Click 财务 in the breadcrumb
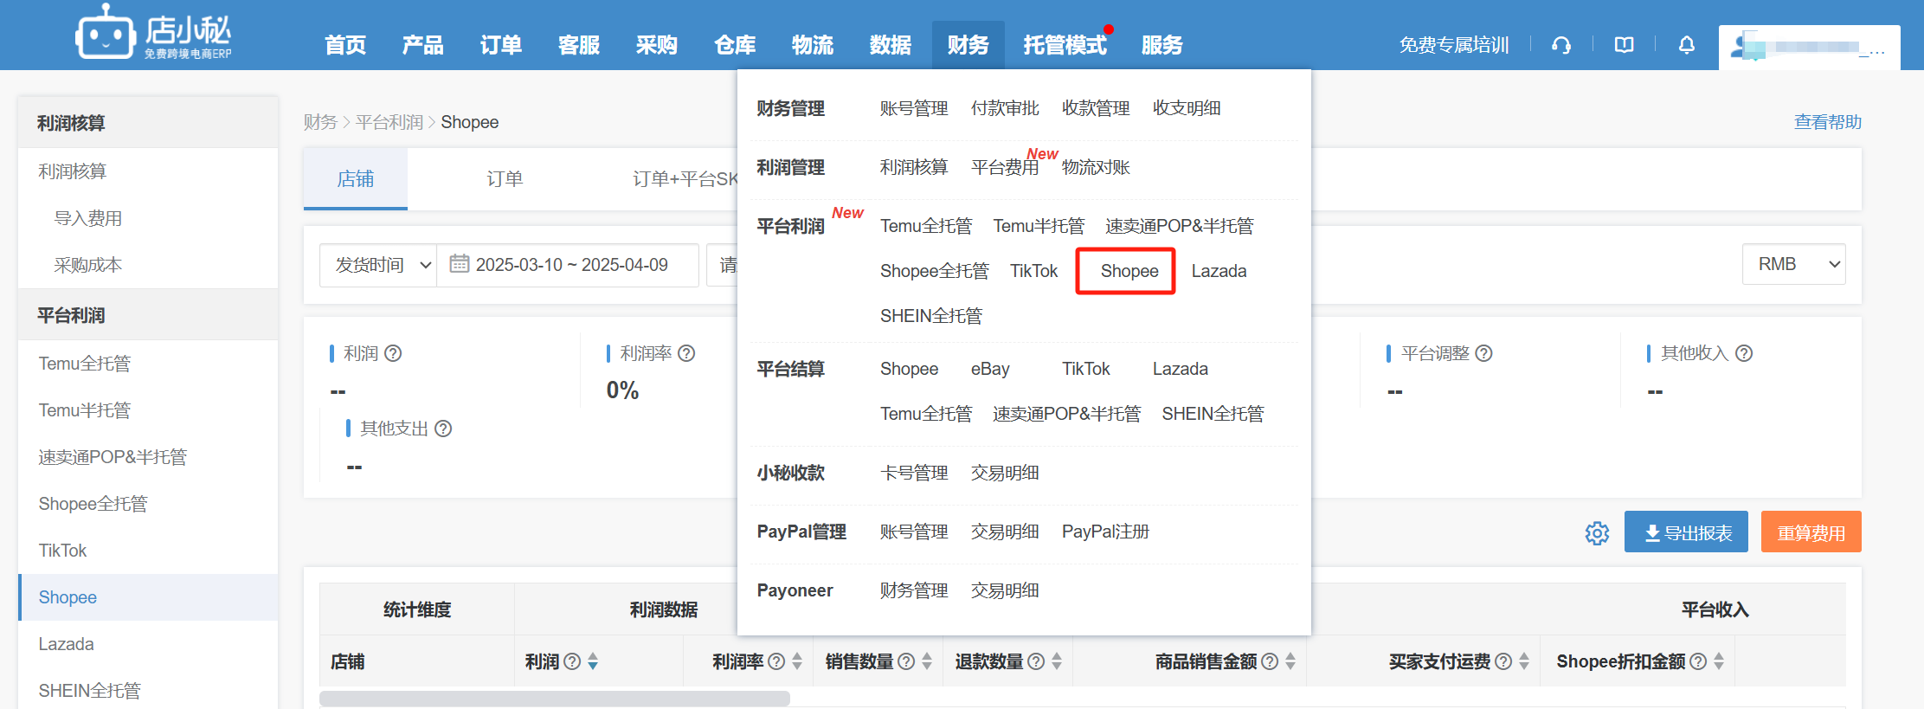This screenshot has height=709, width=1924. [320, 122]
